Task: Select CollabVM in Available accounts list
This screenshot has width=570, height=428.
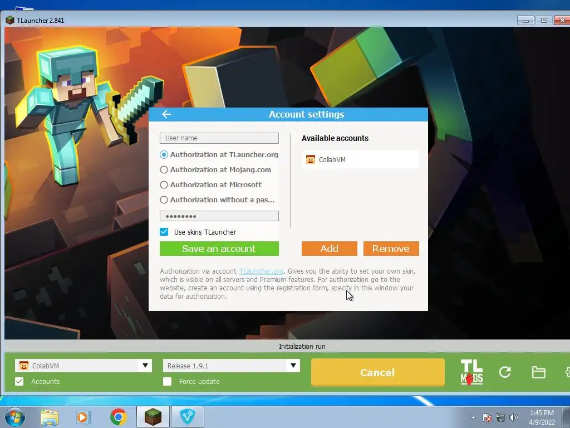Action: point(360,159)
